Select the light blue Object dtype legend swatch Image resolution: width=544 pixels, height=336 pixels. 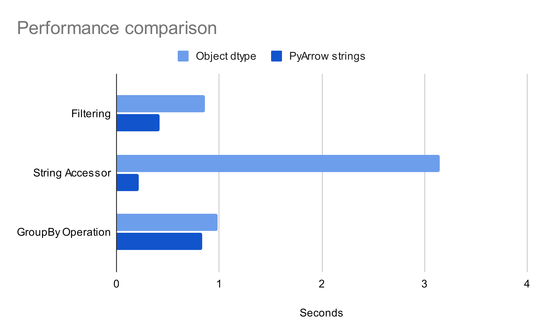(183, 56)
